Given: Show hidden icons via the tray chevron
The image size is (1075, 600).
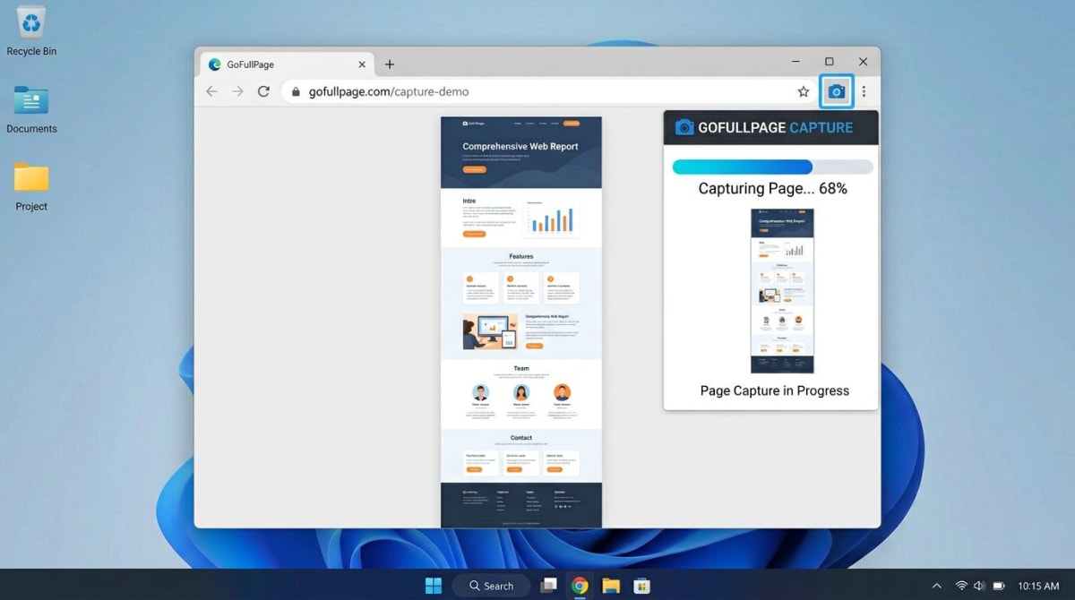Looking at the screenshot, I should 937,585.
